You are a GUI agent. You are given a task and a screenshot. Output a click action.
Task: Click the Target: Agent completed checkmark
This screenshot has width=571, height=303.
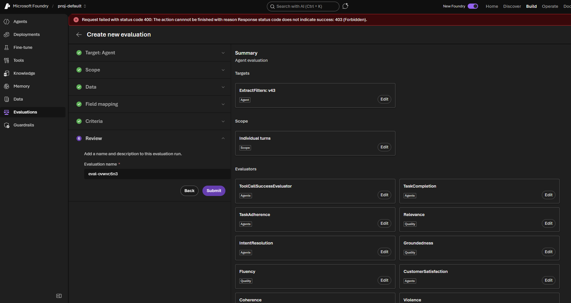click(79, 53)
